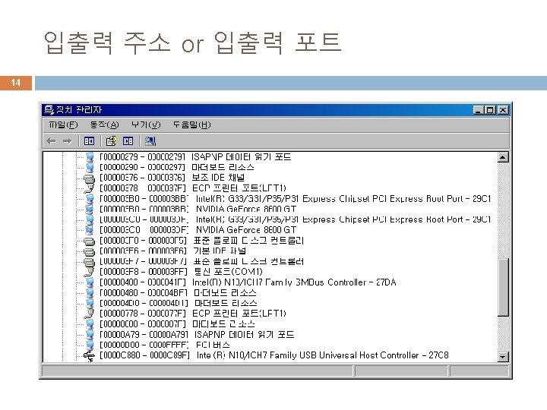Click icon of 000003C0 Intel G33 Root Port row
This screenshot has width=547, height=410.
pos(90,219)
